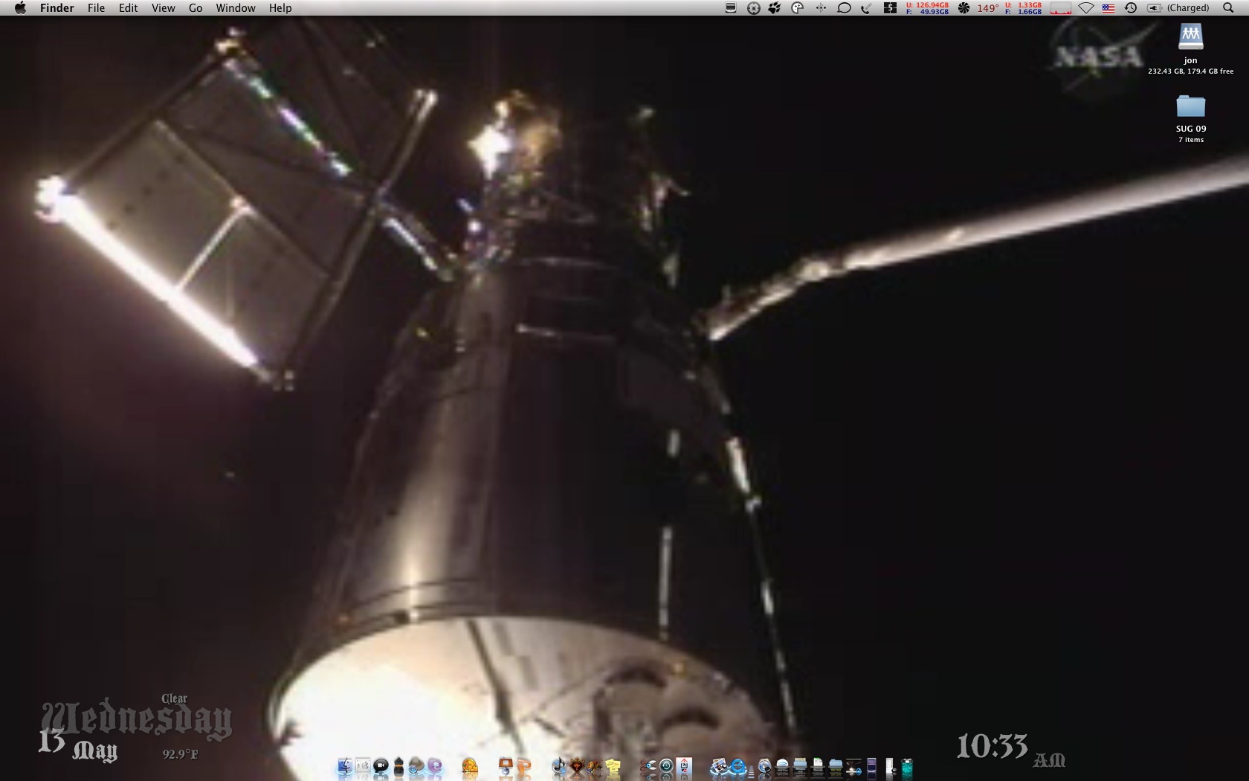The height and width of the screenshot is (781, 1249).
Task: Open the speech bubble chat status icon
Action: point(844,8)
